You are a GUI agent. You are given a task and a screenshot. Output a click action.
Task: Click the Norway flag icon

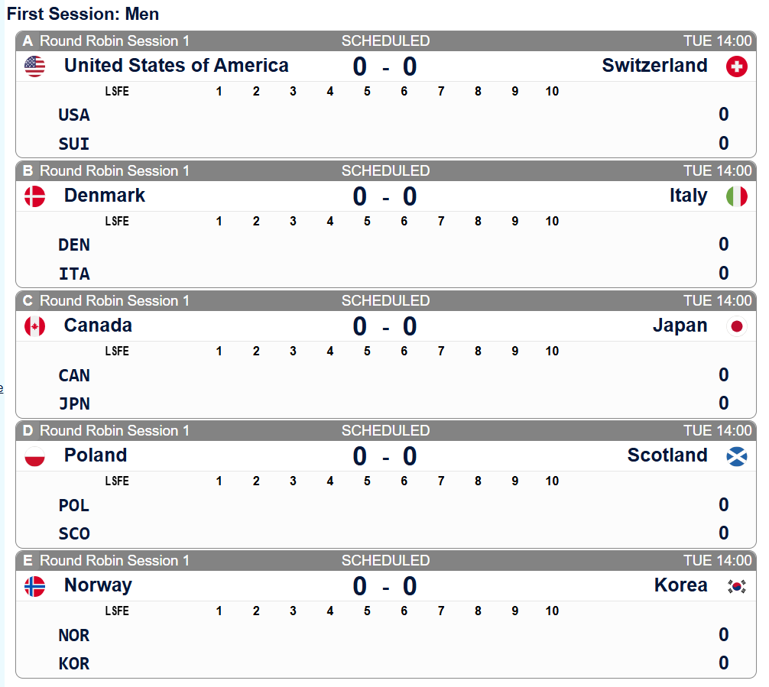click(x=35, y=586)
